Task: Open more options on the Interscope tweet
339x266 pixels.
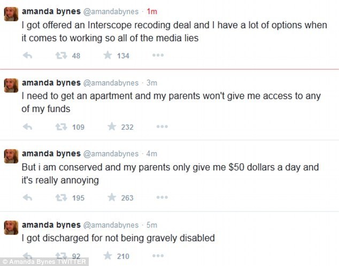Action: tap(158, 55)
